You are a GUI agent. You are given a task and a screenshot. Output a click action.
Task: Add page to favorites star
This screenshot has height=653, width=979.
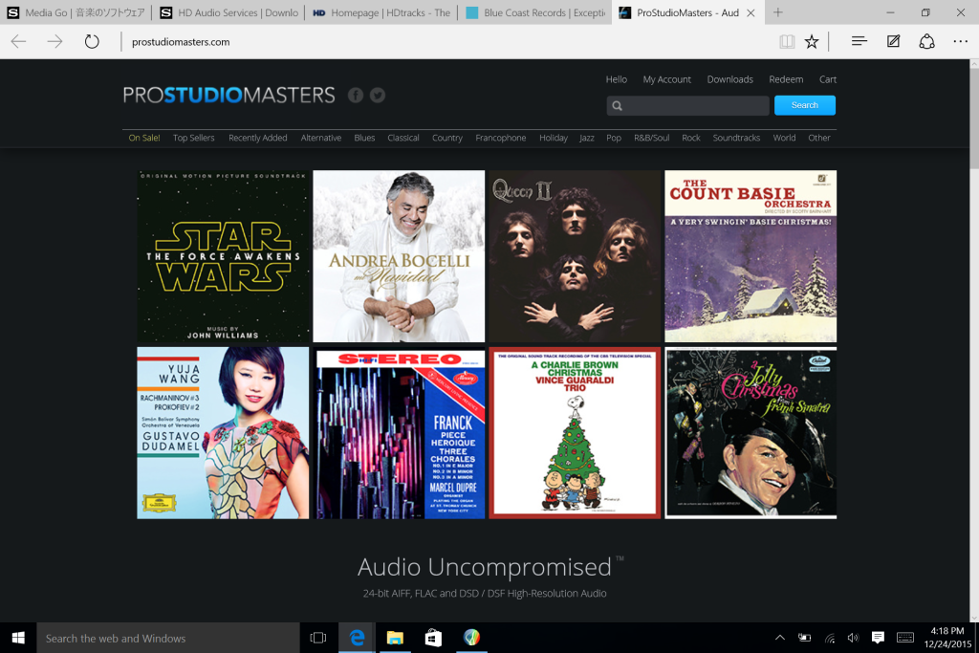click(811, 42)
